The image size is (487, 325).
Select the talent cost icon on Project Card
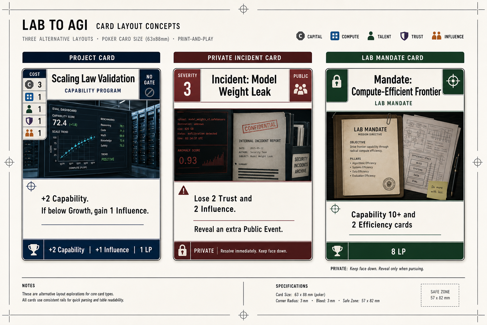(x=29, y=109)
